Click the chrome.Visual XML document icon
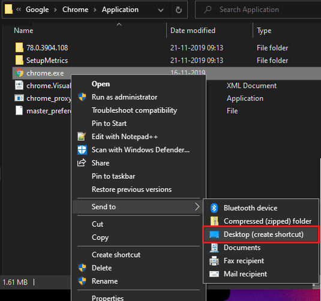Viewport: 321px width, 301px height. (x=19, y=86)
